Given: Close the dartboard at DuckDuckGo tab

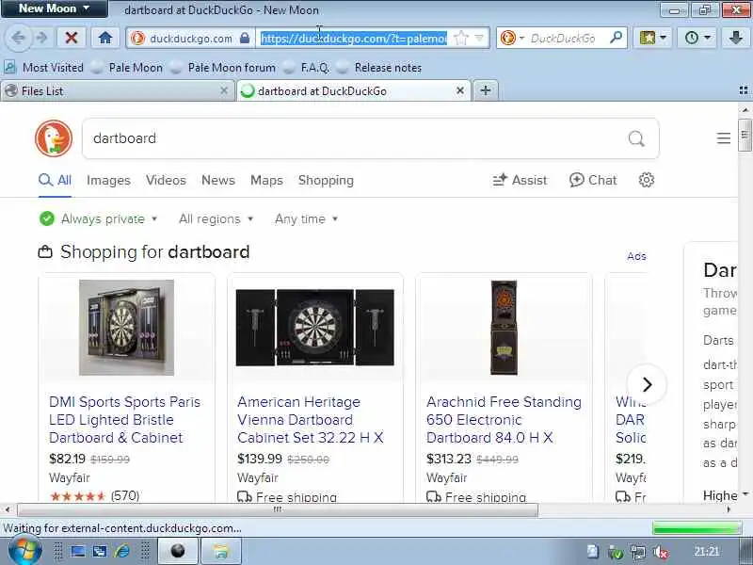Looking at the screenshot, I should pyautogui.click(x=460, y=90).
